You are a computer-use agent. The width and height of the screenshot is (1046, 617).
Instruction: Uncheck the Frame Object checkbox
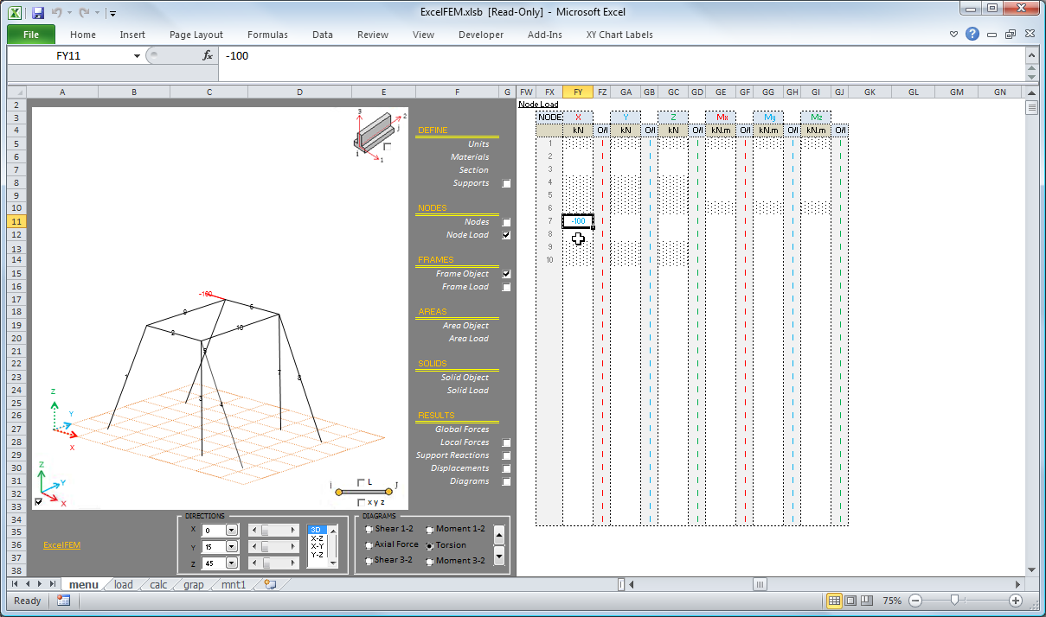(507, 274)
